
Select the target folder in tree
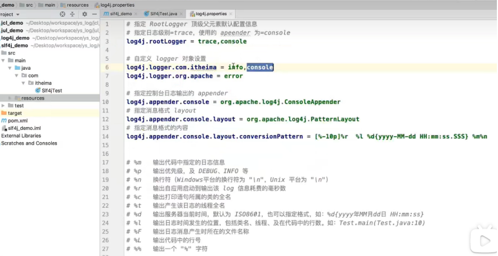[x=15, y=113]
